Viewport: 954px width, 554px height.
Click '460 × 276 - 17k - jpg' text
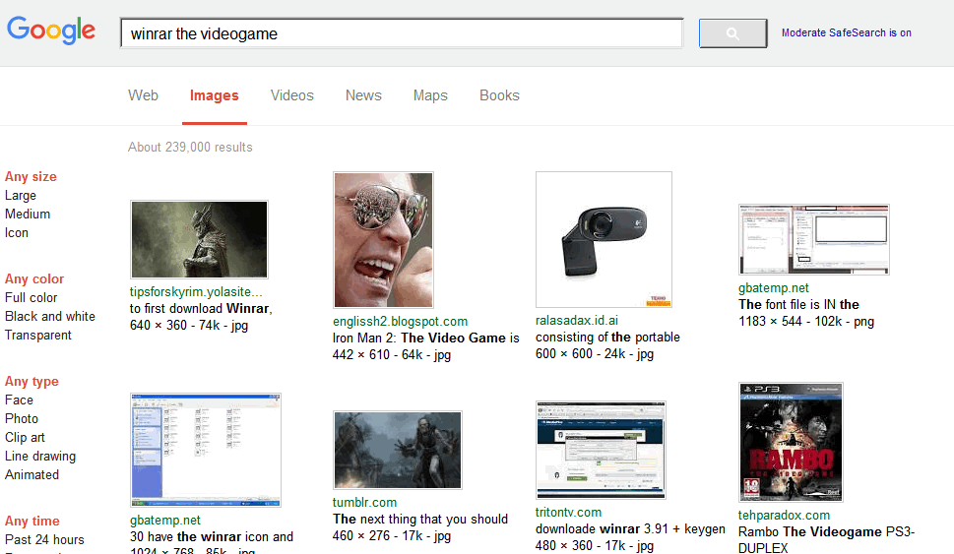[392, 535]
